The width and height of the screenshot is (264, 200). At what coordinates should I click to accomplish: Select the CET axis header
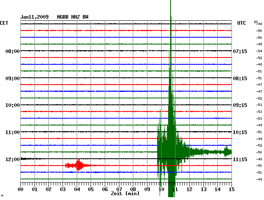(x=4, y=23)
